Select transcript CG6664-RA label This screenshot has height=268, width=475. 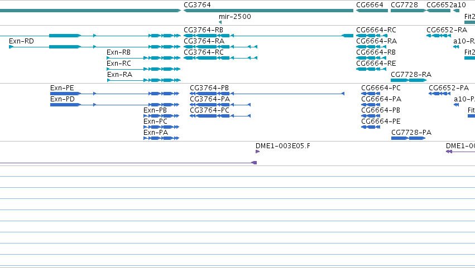point(377,41)
